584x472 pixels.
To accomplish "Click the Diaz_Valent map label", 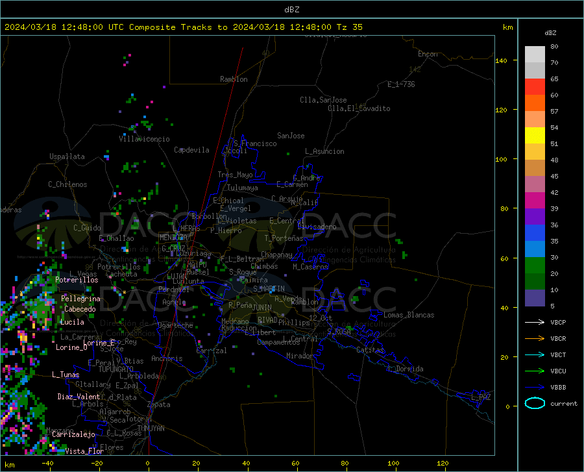I will pyautogui.click(x=79, y=397).
